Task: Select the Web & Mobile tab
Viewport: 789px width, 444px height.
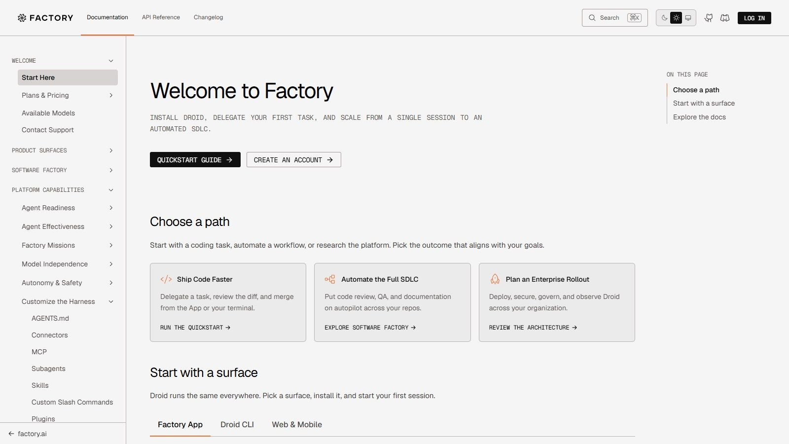Action: tap(297, 425)
